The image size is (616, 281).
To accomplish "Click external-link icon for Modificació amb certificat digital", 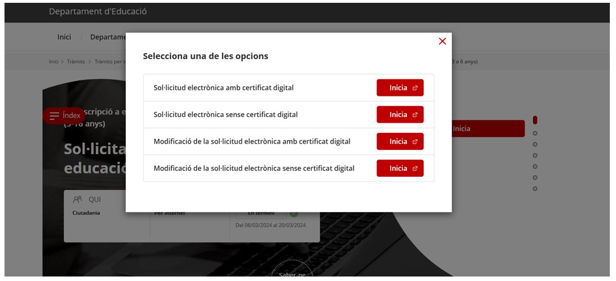I will pos(415,141).
